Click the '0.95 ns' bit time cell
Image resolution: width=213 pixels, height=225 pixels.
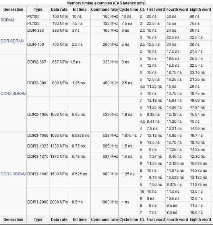tap(79, 114)
